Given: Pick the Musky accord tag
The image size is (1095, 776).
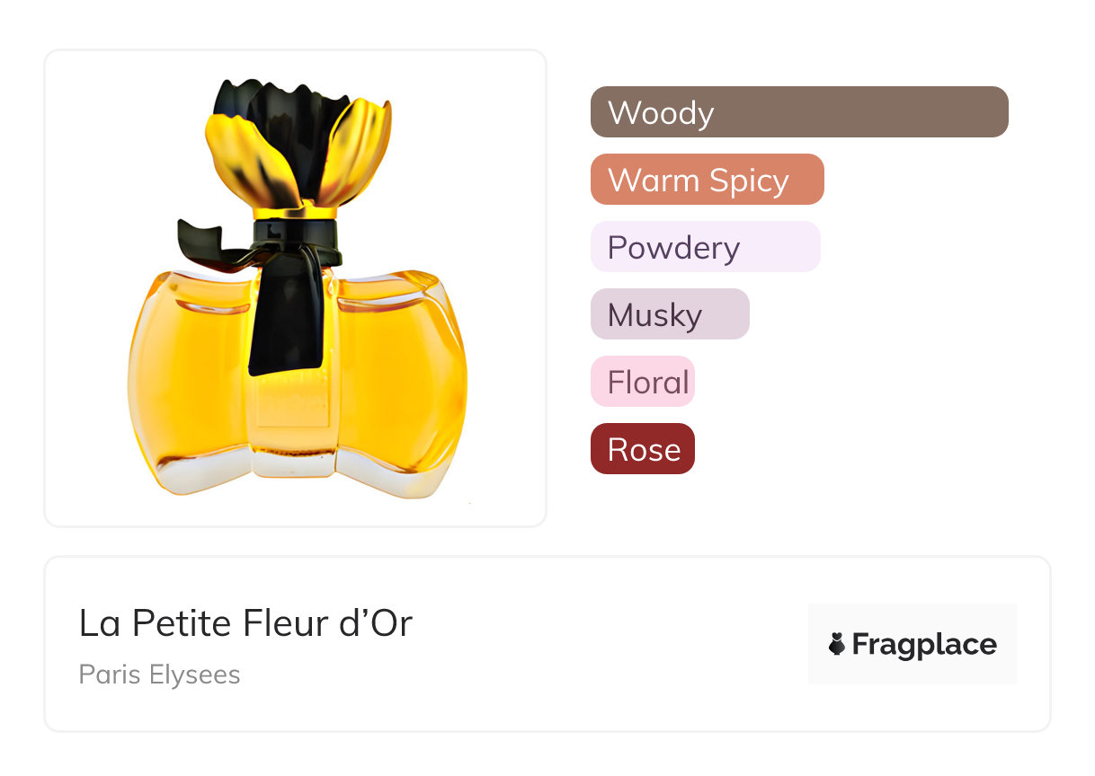Looking at the screenshot, I should pyautogui.click(x=669, y=314).
